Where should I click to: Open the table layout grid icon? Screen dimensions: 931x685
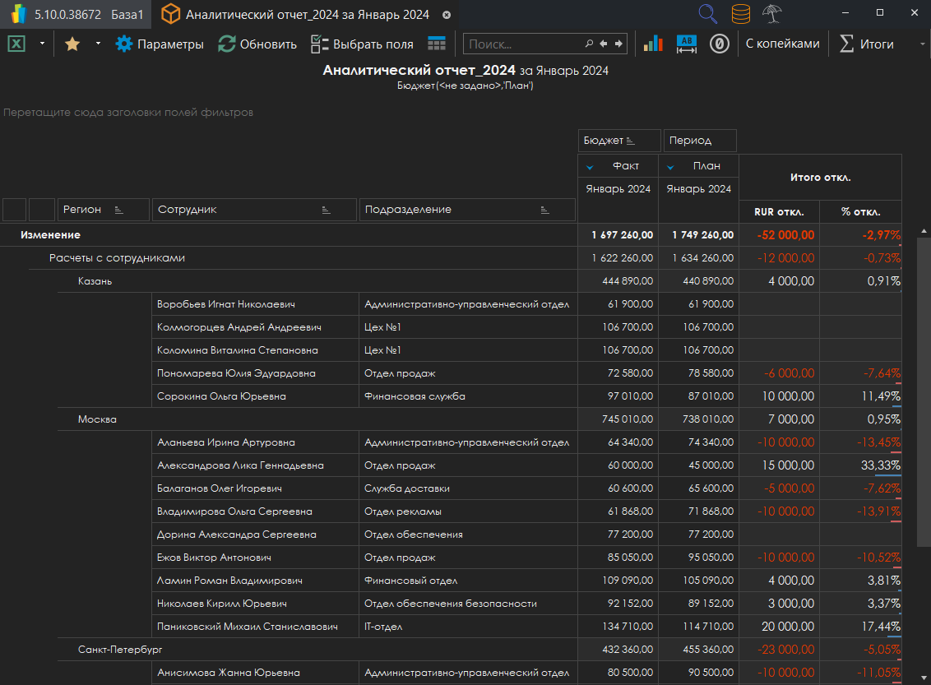pyautogui.click(x=437, y=44)
